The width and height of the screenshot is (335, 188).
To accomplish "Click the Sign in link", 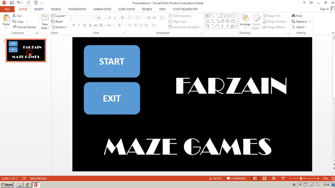I will pyautogui.click(x=324, y=9).
